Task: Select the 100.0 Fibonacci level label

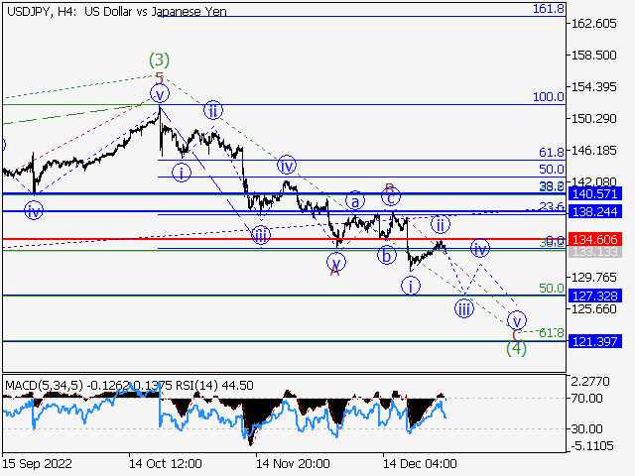Action: pyautogui.click(x=548, y=97)
